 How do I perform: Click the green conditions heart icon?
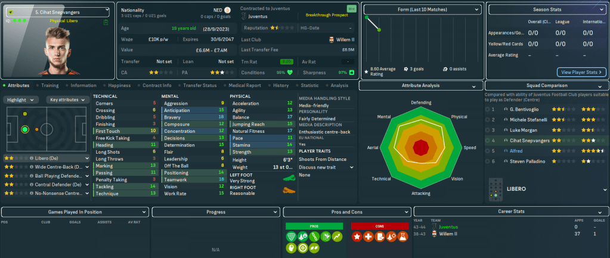tap(290, 73)
